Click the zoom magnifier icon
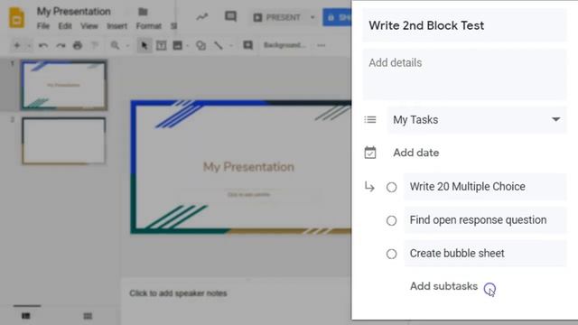The image size is (578, 325). (115, 46)
